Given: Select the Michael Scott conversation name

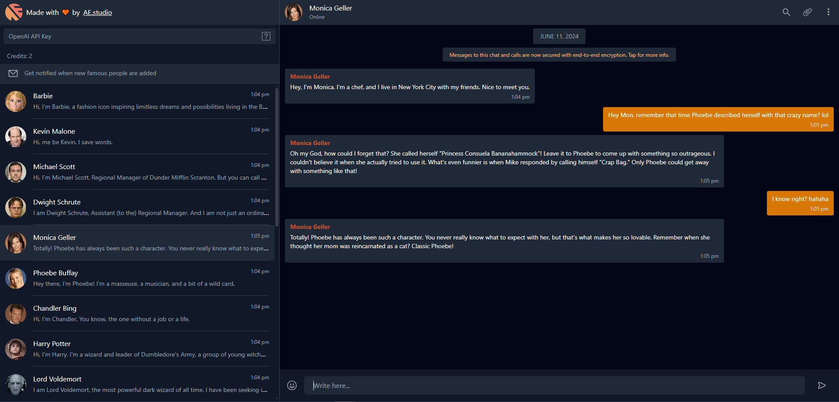Looking at the screenshot, I should point(54,167).
